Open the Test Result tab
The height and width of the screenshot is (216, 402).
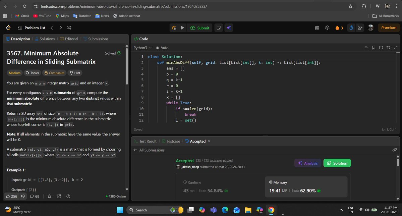coord(145,141)
